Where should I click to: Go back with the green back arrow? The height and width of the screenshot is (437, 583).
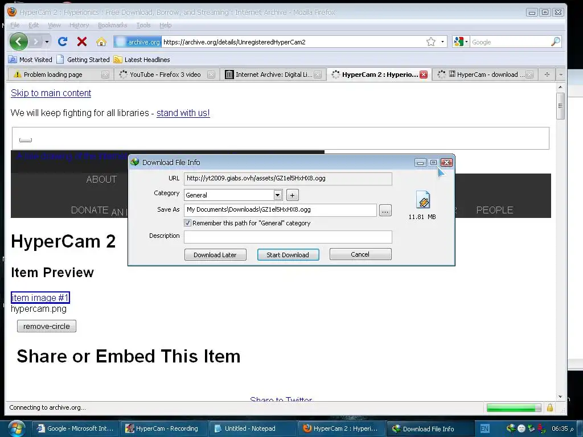pyautogui.click(x=18, y=42)
